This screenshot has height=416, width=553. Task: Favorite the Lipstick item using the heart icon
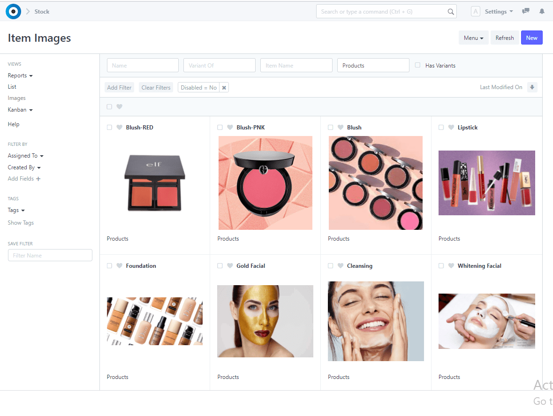pyautogui.click(x=451, y=127)
